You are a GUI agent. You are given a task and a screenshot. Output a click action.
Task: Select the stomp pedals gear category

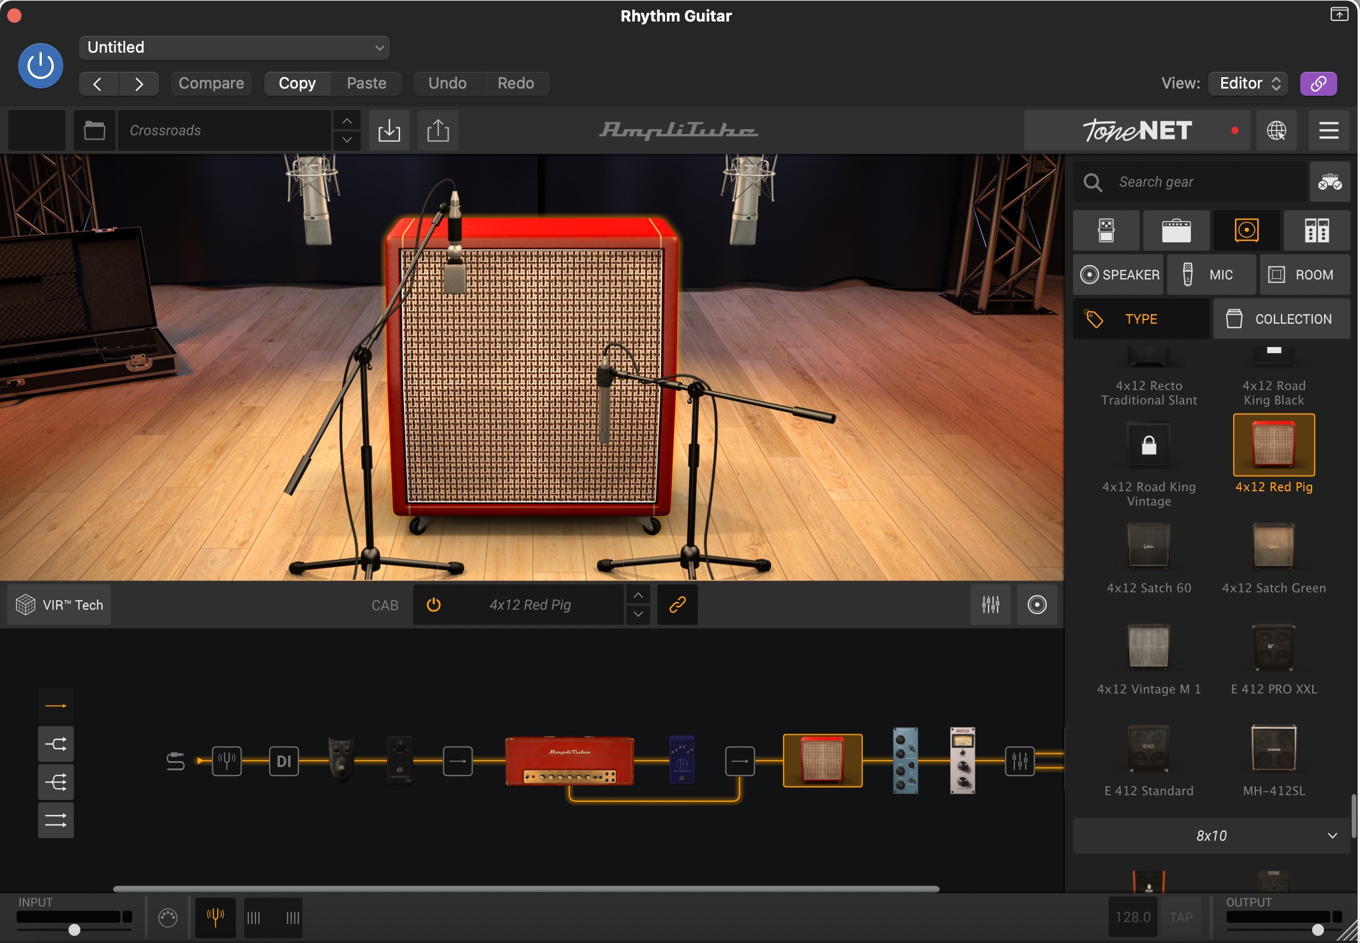pyautogui.click(x=1106, y=230)
